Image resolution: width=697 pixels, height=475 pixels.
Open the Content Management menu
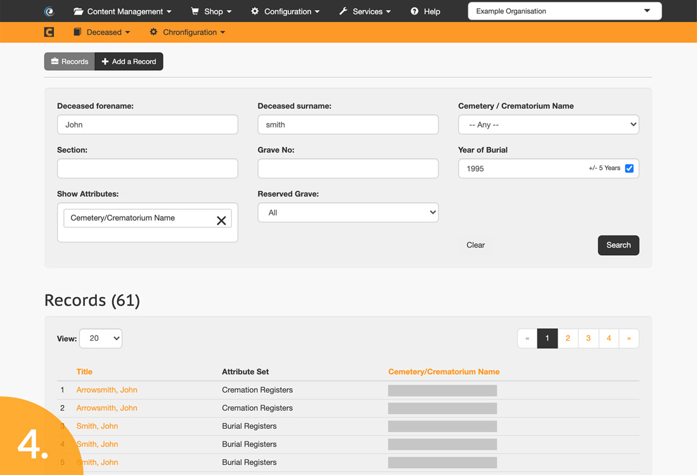click(122, 11)
